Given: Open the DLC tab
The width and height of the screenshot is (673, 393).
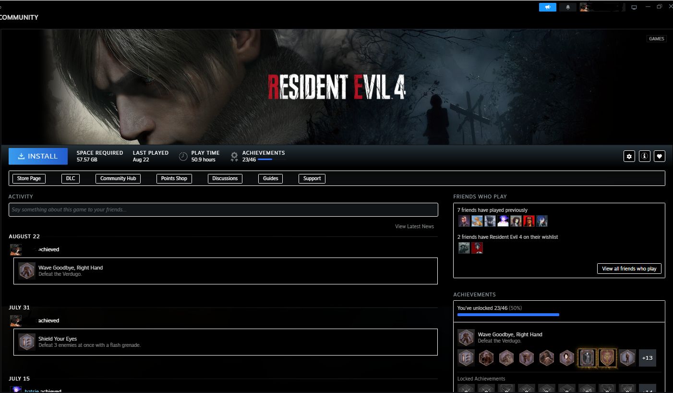Looking at the screenshot, I should (x=71, y=178).
